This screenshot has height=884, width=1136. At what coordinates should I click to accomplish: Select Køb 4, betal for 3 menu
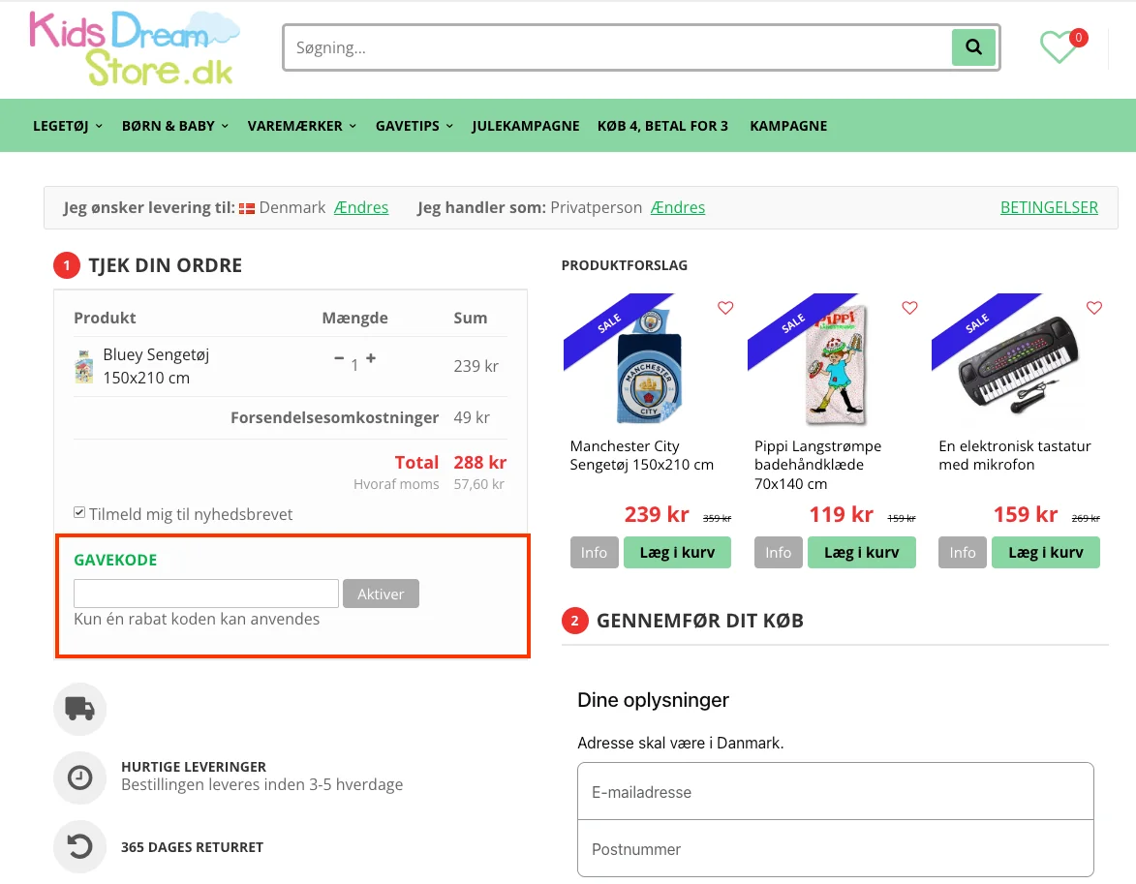click(x=662, y=126)
